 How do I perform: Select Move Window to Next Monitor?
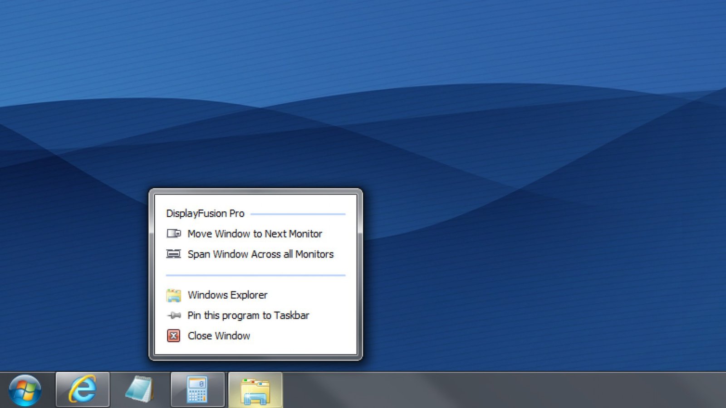tap(255, 234)
